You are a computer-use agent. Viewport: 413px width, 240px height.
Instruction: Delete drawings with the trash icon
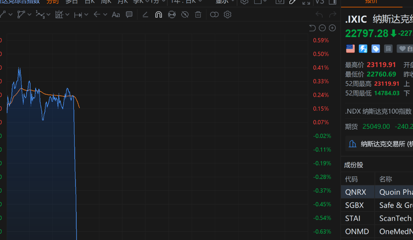point(198,15)
